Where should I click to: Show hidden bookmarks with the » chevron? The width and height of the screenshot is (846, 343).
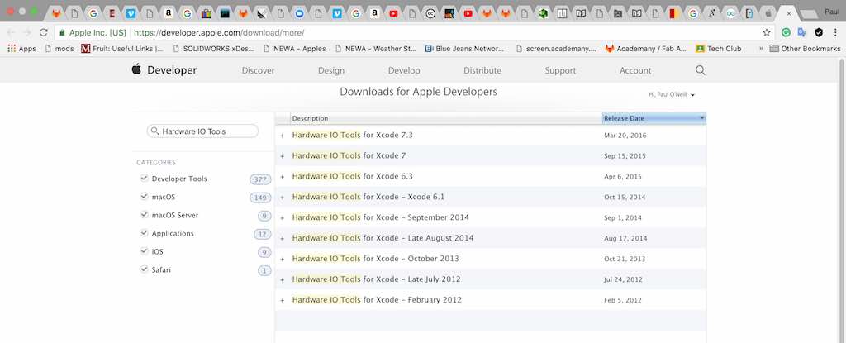click(x=761, y=49)
